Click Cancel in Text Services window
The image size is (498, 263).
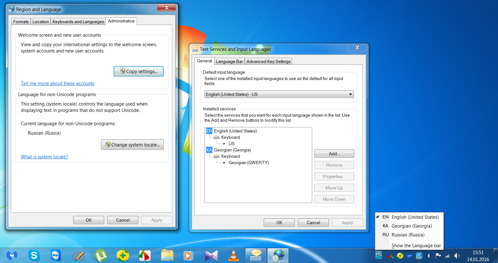tap(313, 223)
